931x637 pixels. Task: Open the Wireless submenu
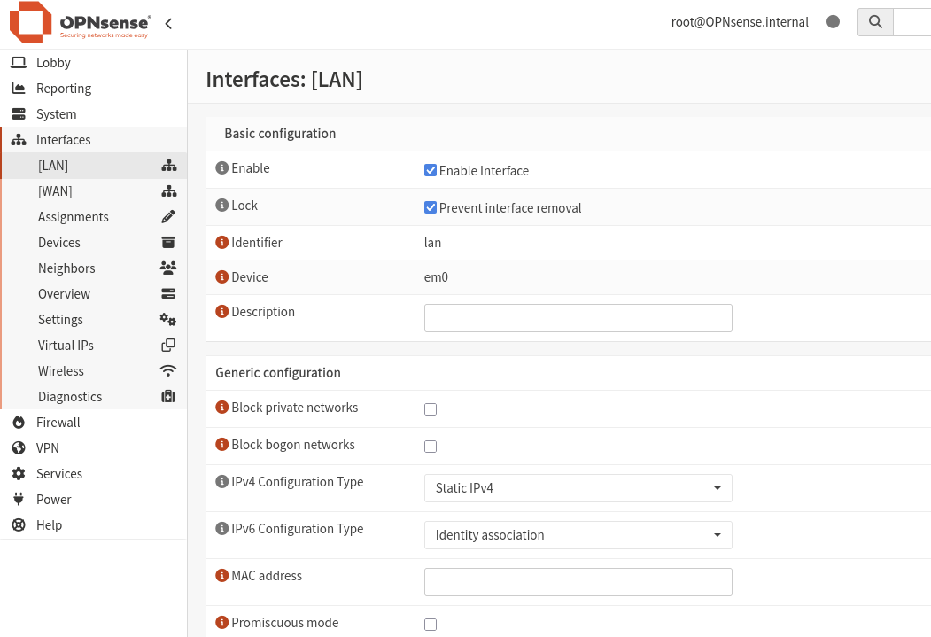click(95, 371)
